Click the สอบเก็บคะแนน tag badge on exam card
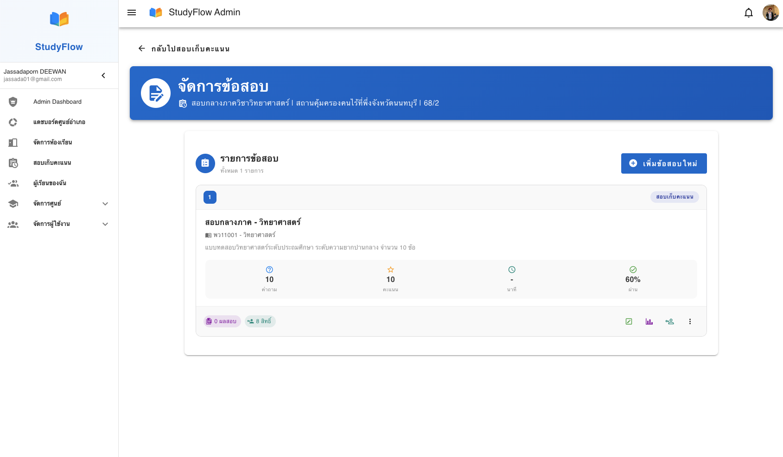Image resolution: width=783 pixels, height=457 pixels. point(674,197)
